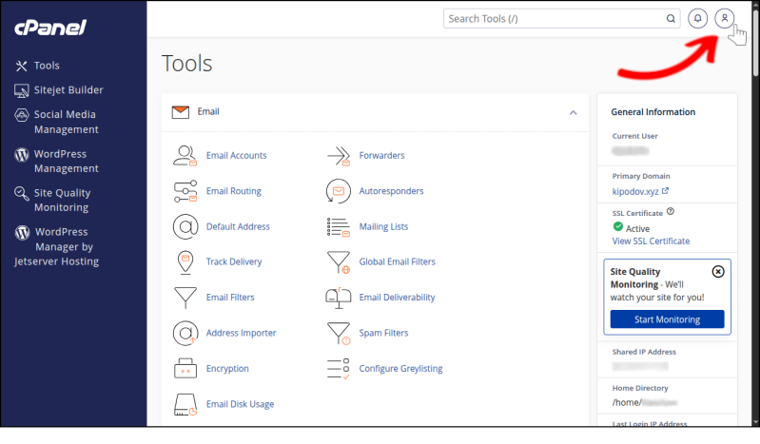Click the Encryption icon
This screenshot has height=444, width=760.
coord(185,368)
